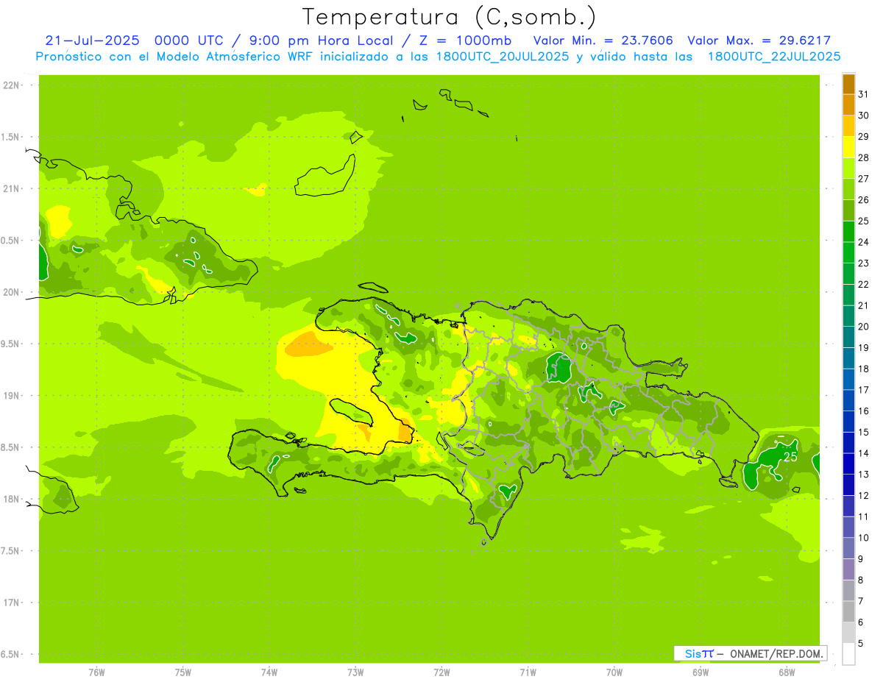This screenshot has height=682, width=883.
Task: Select the date text "21-Jul-2025"
Action: point(92,41)
